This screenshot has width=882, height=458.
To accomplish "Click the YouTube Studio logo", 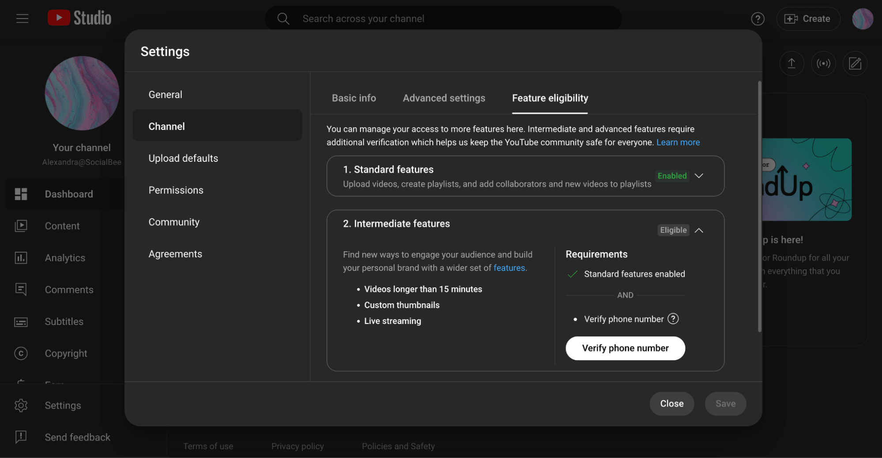I will (x=79, y=18).
